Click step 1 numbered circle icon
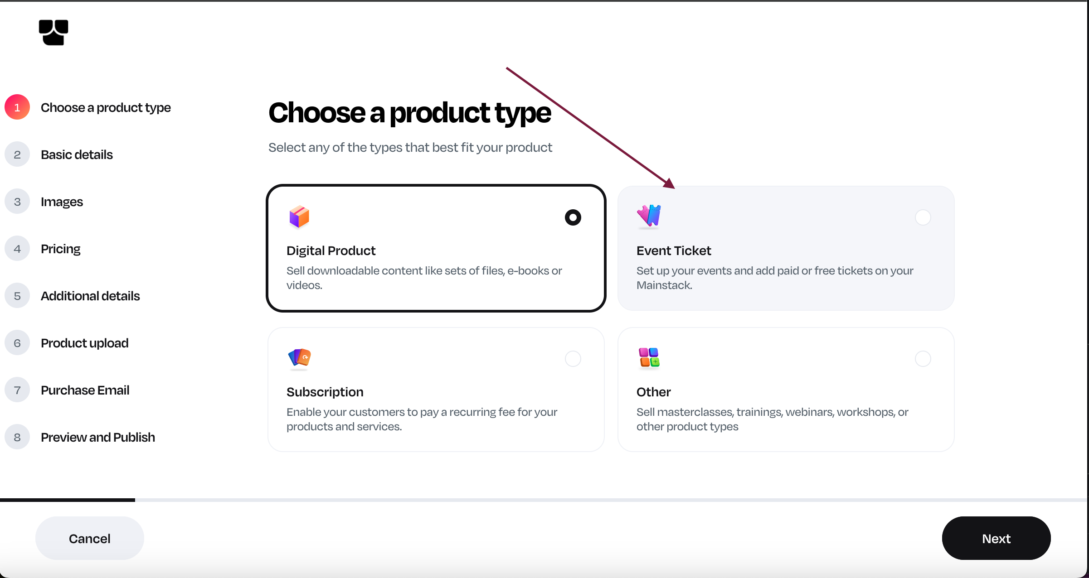This screenshot has height=578, width=1089. point(17,107)
